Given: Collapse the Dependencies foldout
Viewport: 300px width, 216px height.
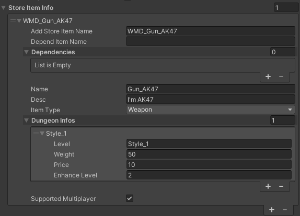Looking at the screenshot, I should [x=27, y=52].
